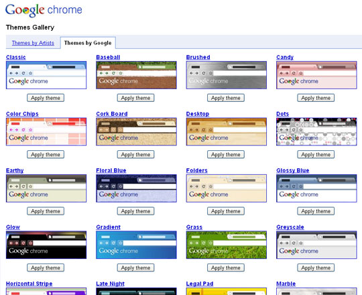This screenshot has width=362, height=295.
Task: Open the Dots theme link
Action: point(283,114)
